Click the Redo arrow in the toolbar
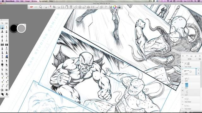The width and height of the screenshot is (202, 113). click(x=36, y=7)
